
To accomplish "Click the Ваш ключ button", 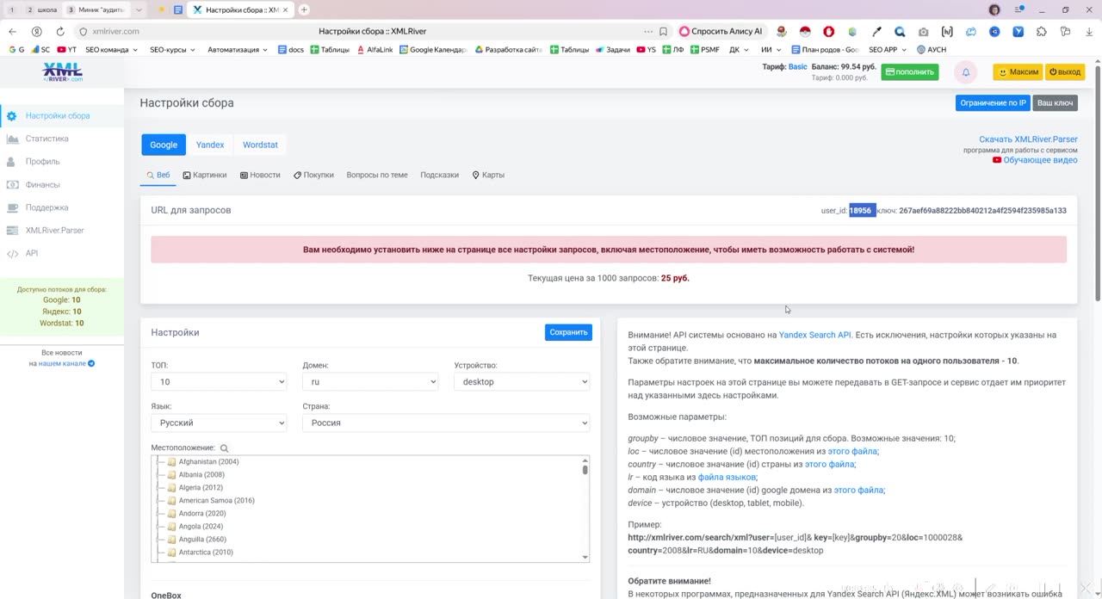I will (1055, 102).
